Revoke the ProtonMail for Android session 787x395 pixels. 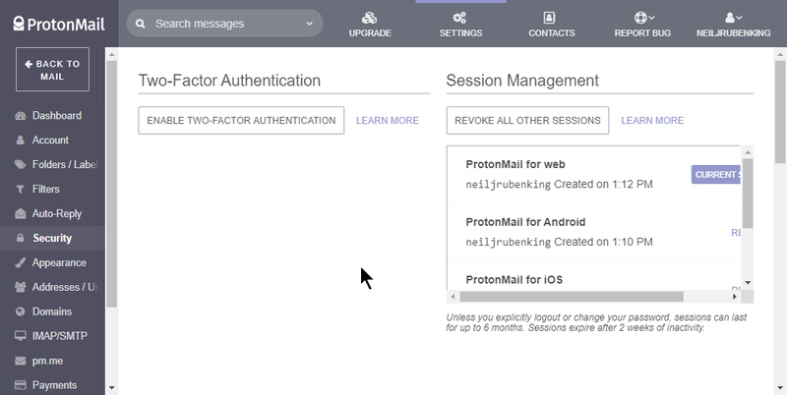pos(736,233)
